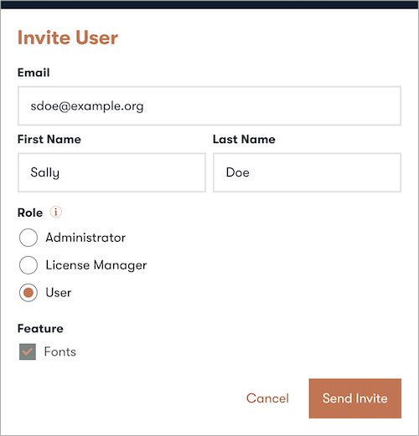Focus the Email input field

209,105
